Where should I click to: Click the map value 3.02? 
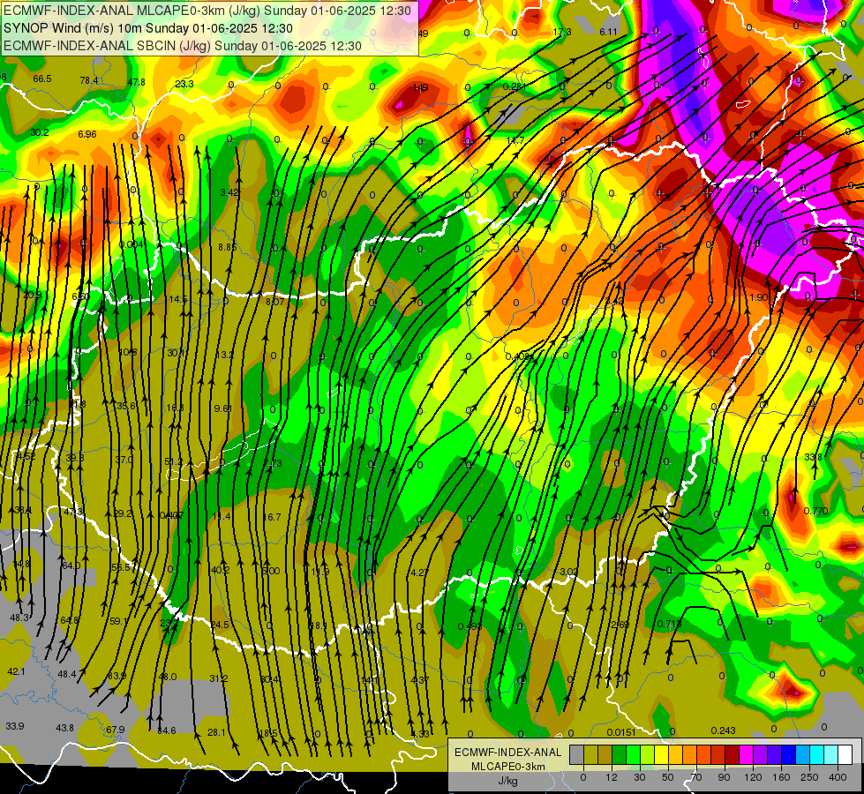568,572
